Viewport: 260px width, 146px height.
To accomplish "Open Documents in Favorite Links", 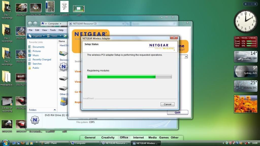I will coord(38,47).
